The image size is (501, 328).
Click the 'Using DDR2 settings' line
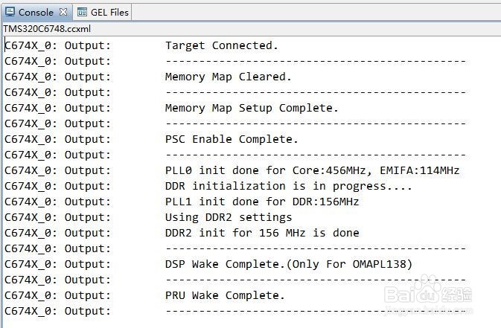pyautogui.click(x=228, y=217)
